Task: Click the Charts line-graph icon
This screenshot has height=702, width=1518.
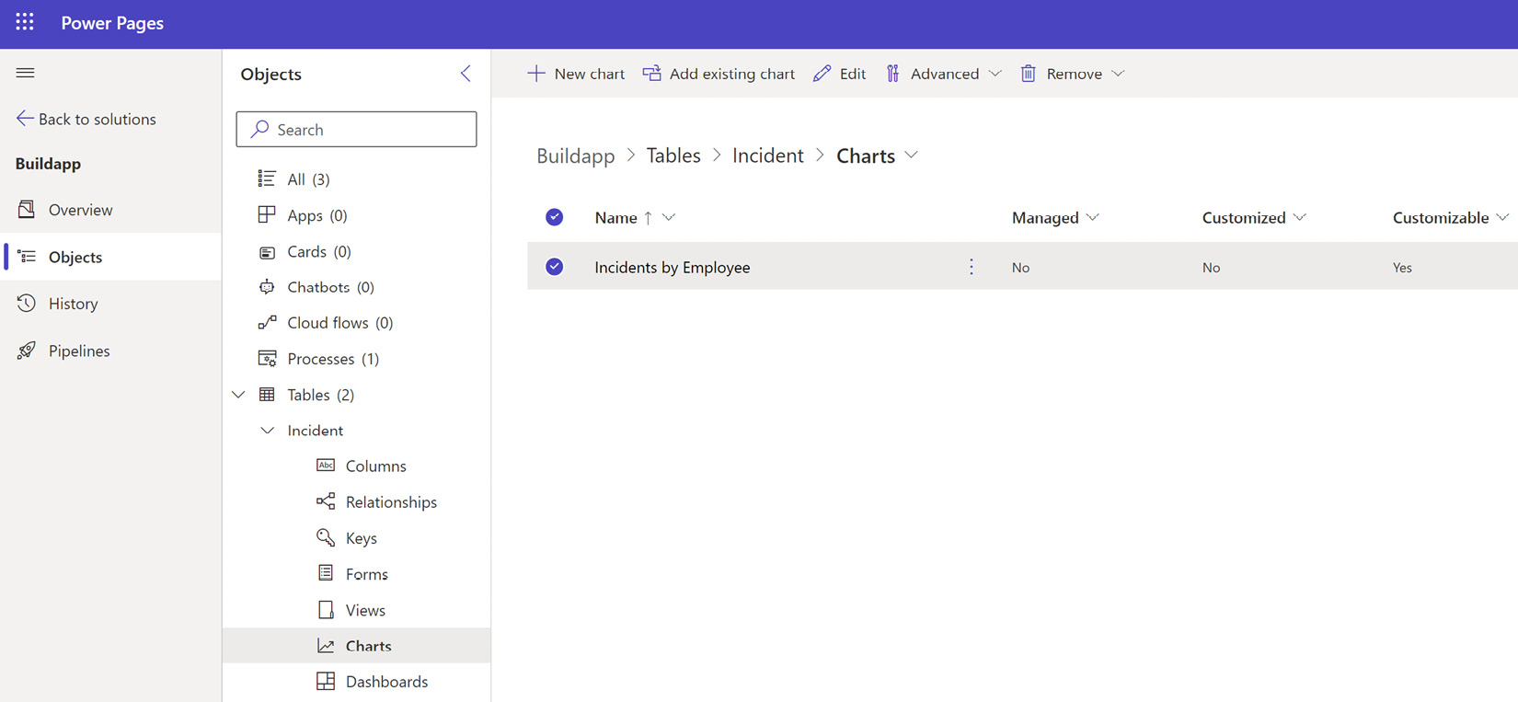Action: [x=326, y=645]
